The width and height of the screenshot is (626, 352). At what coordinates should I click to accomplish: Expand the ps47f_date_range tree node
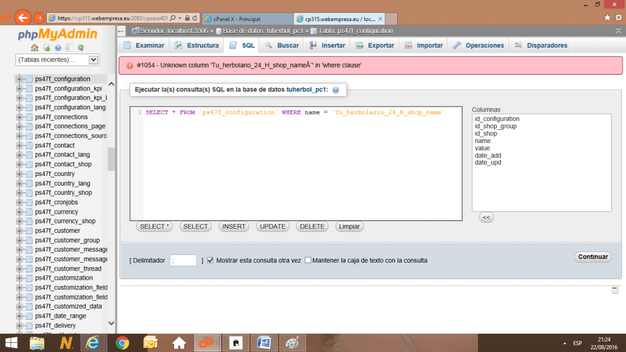[19, 316]
